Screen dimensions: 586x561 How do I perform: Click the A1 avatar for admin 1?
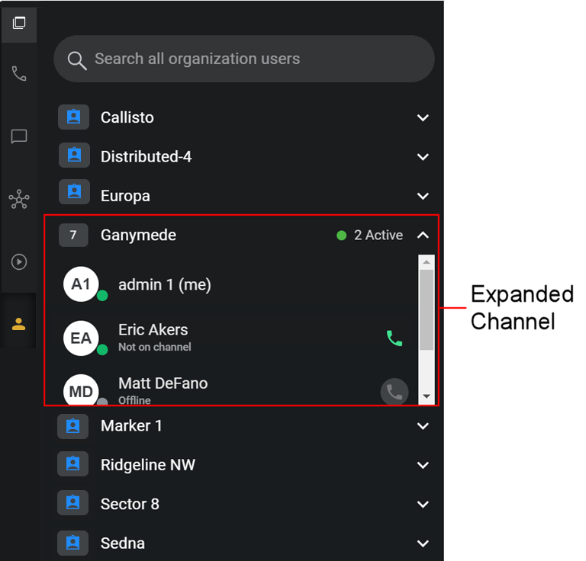click(x=81, y=284)
